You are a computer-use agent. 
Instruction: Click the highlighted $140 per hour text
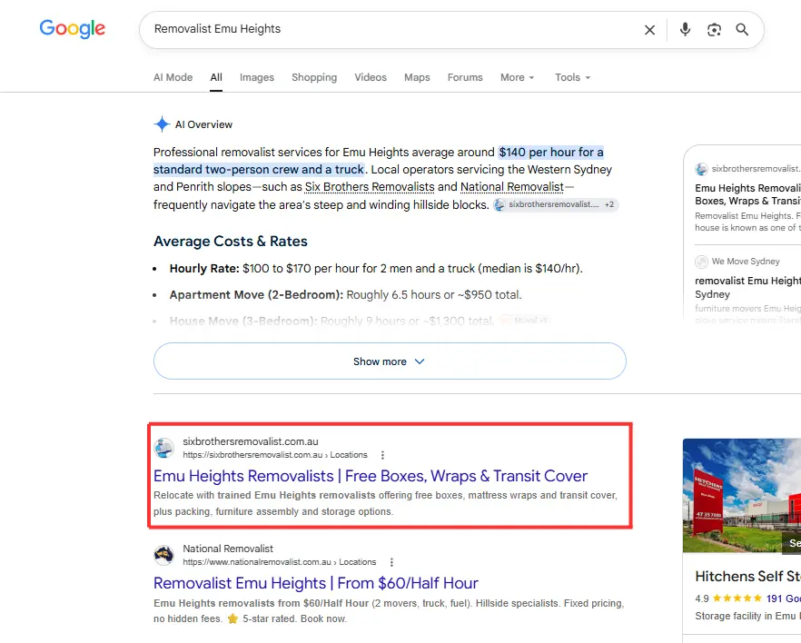550,153
